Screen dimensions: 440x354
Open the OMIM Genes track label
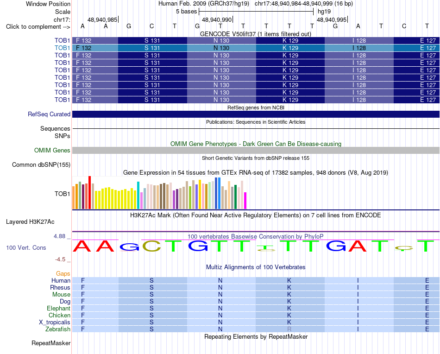pos(52,151)
